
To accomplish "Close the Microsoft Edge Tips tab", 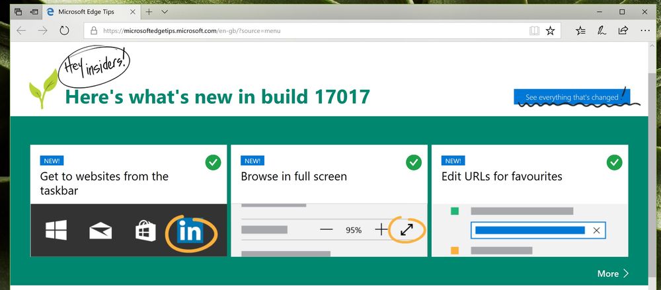I will pos(133,12).
